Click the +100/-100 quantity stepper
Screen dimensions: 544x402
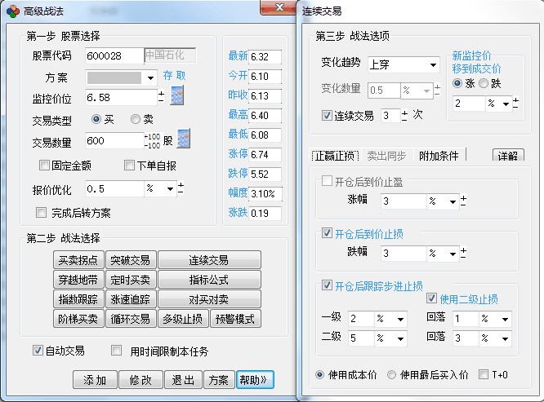point(152,140)
